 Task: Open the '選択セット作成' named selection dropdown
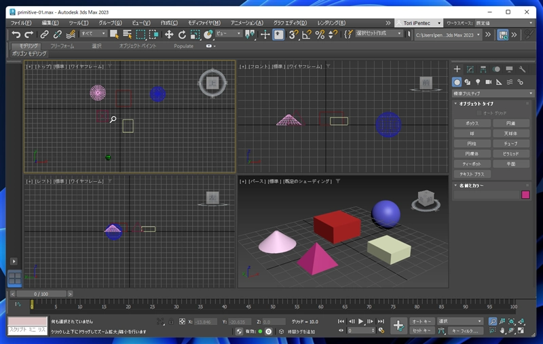click(x=379, y=33)
